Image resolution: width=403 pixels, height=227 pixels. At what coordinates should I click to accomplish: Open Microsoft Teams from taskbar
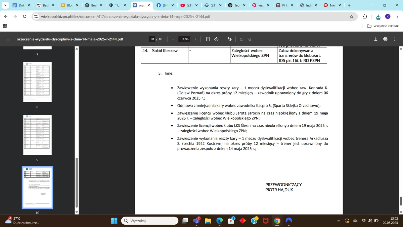click(196, 221)
